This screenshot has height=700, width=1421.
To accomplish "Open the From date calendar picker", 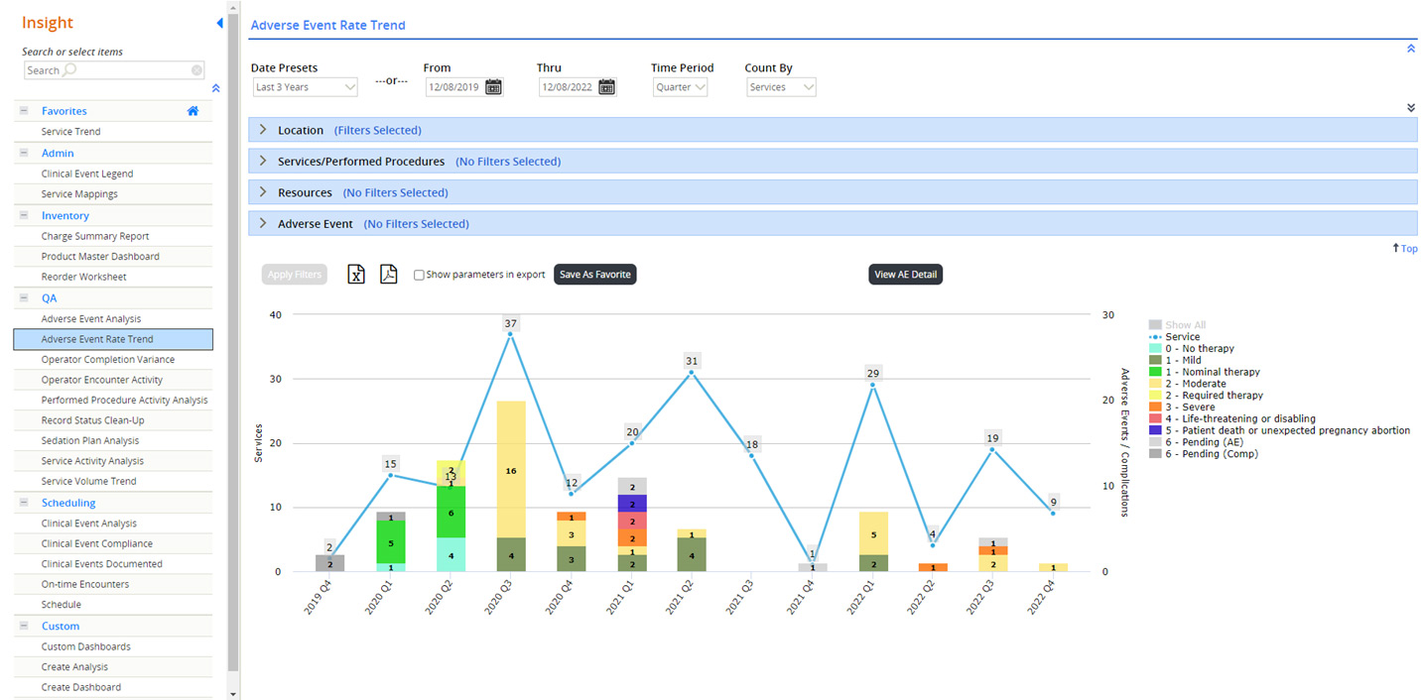I will [x=493, y=87].
